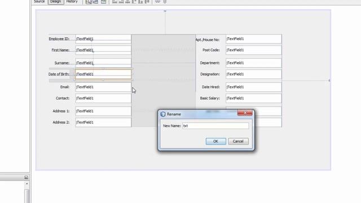Click Center Vertically alignment icon

(x=147, y=2)
